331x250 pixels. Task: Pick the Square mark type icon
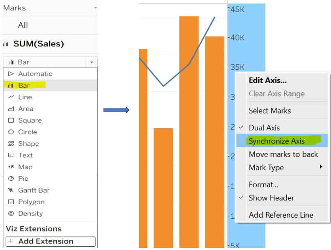11,120
